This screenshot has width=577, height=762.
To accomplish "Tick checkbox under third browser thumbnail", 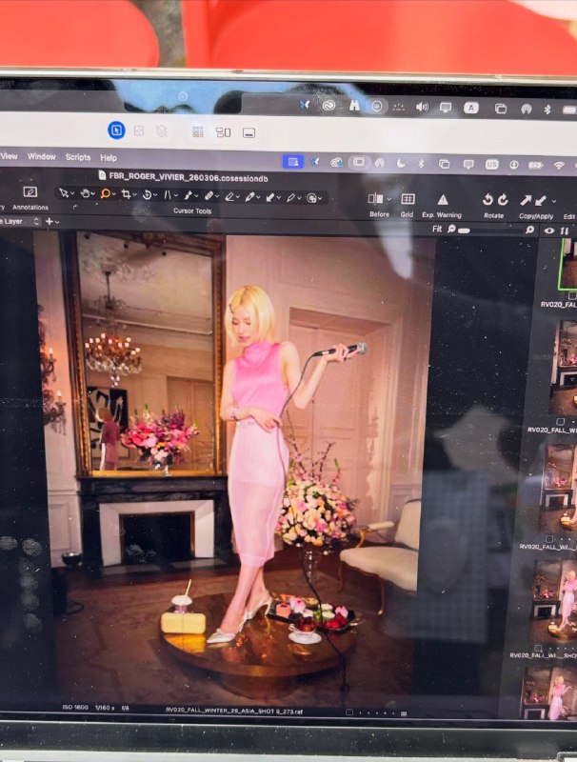I will (x=548, y=539).
